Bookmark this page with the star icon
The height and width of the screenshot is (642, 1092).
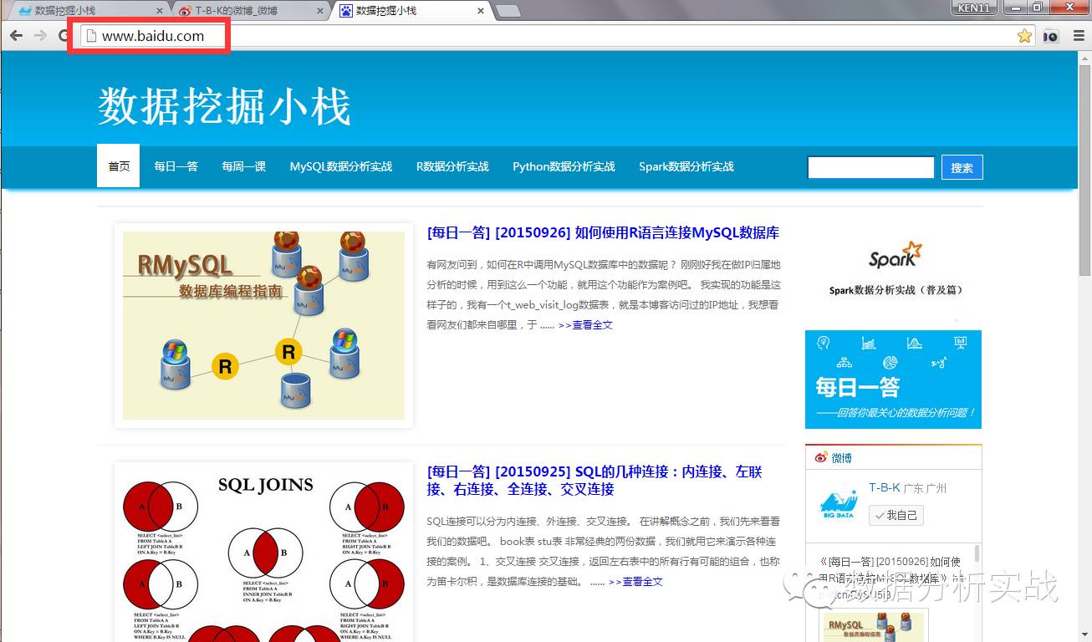pos(1024,36)
